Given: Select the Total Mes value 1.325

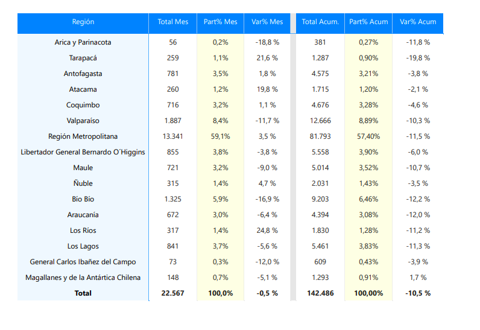Looking at the screenshot, I should pos(173,199).
